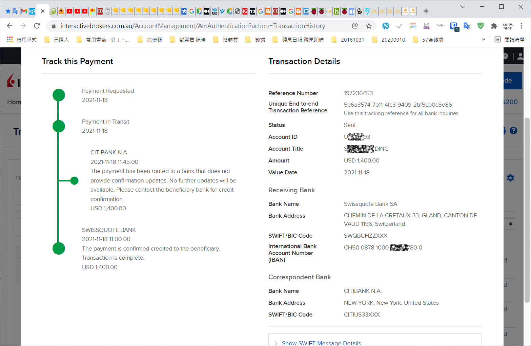The width and height of the screenshot is (531, 346).
Task: Open the 常用書籤--勞工 bookmark folder
Action: 103,40
